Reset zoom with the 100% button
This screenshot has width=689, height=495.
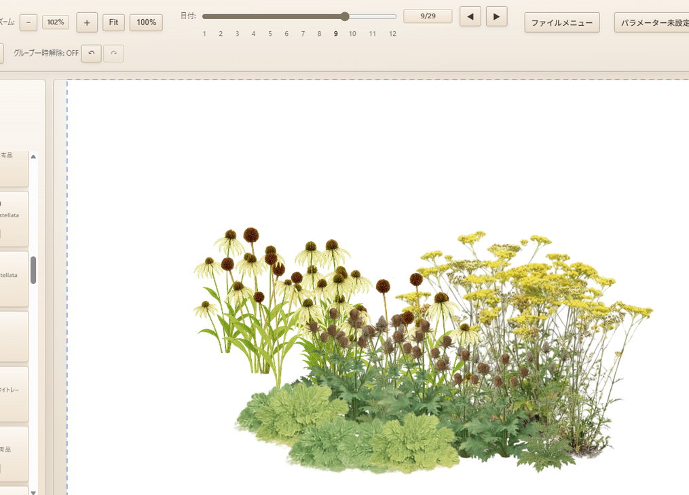tap(146, 22)
